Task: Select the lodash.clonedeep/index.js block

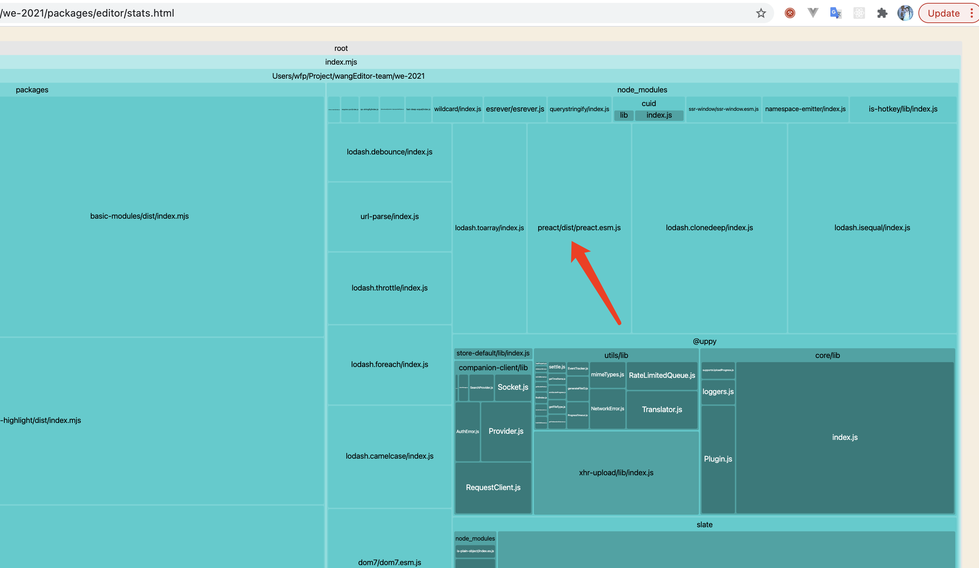Action: (x=709, y=228)
